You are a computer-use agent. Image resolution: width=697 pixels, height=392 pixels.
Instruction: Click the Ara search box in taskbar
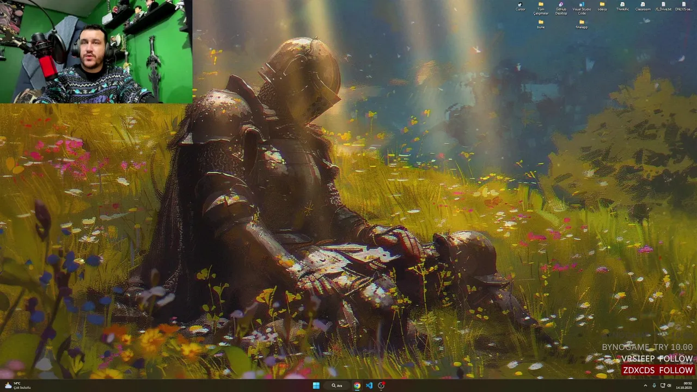click(338, 385)
